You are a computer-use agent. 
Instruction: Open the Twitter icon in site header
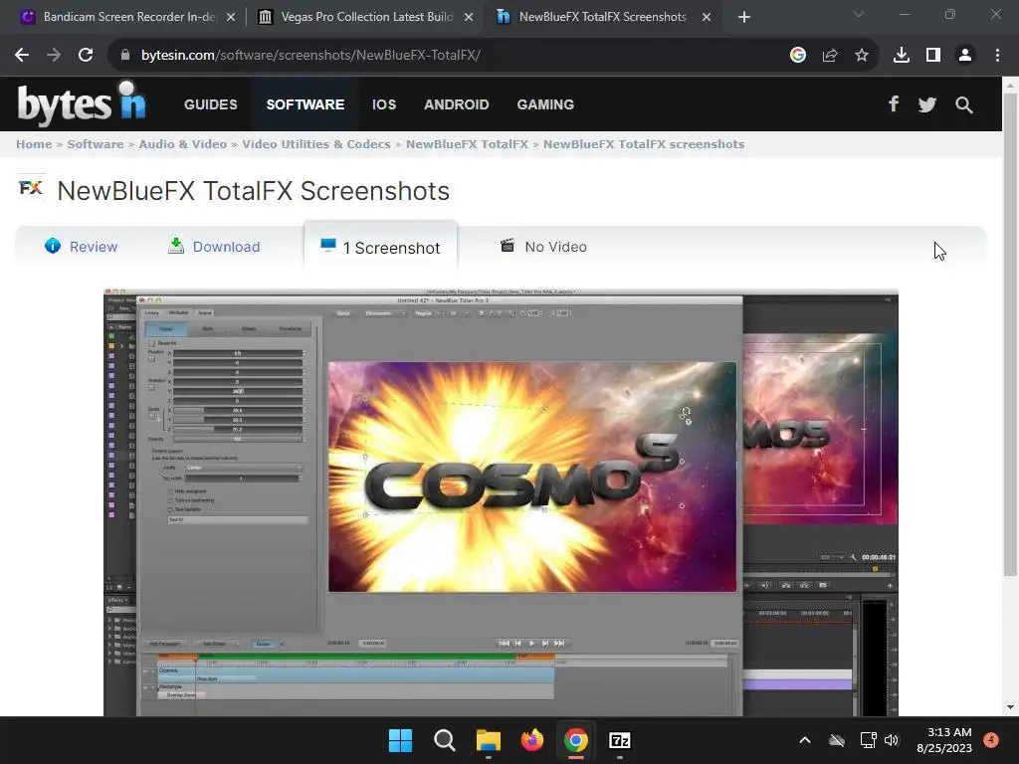(x=927, y=104)
